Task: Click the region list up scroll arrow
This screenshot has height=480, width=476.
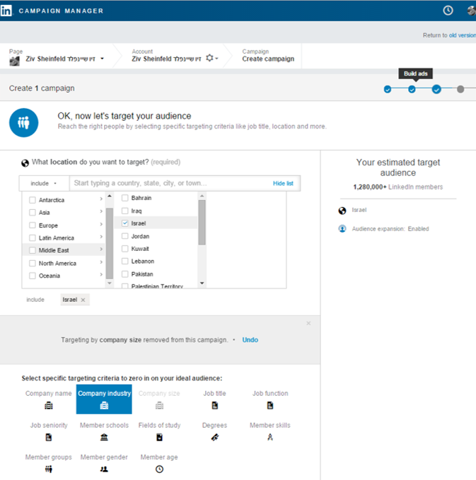Action: (x=110, y=196)
